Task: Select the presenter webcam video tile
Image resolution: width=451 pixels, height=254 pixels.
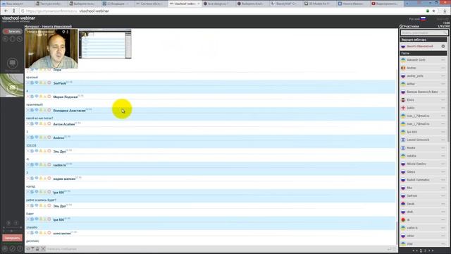Action: pyautogui.click(x=51, y=49)
